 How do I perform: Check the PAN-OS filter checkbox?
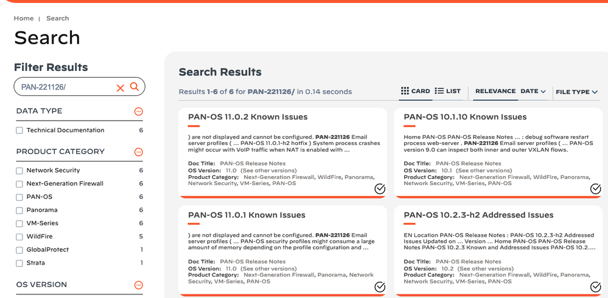tap(19, 197)
